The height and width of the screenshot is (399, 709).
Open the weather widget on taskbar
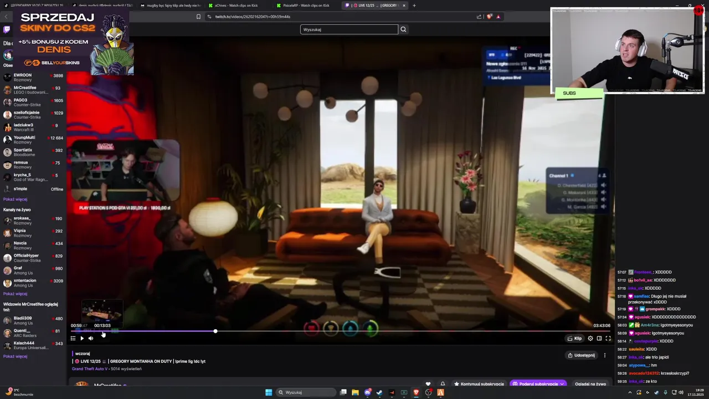tap(20, 392)
